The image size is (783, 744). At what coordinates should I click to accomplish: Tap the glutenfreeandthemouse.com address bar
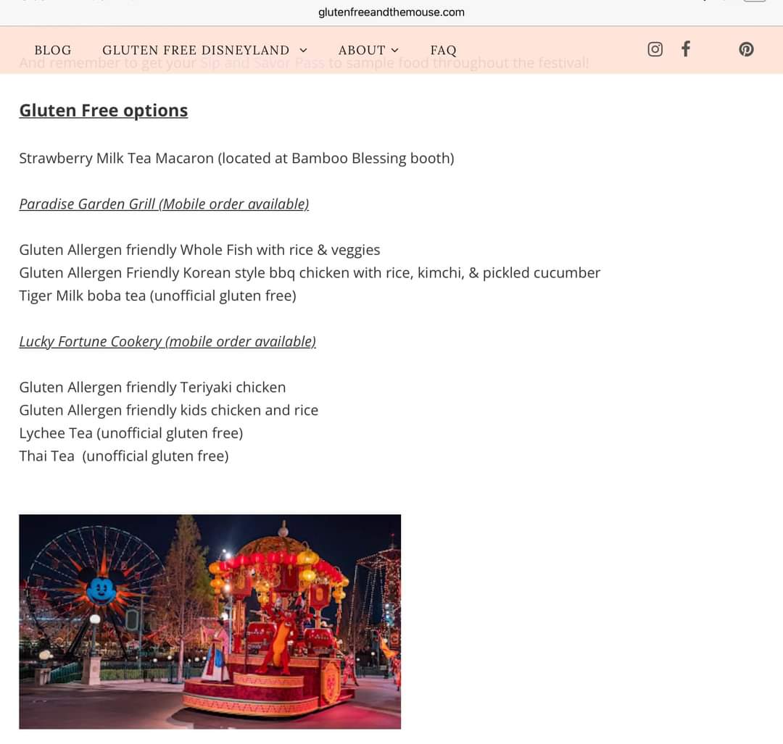(391, 12)
